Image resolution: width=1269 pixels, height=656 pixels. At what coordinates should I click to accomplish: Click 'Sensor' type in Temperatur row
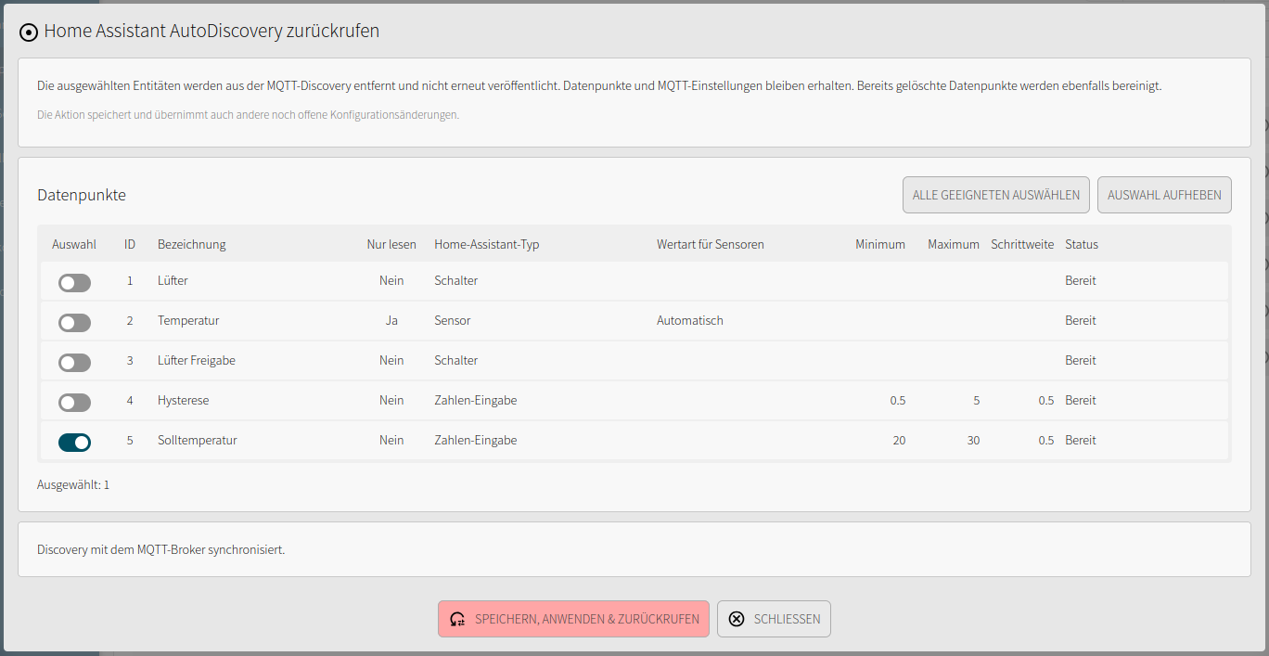453,320
